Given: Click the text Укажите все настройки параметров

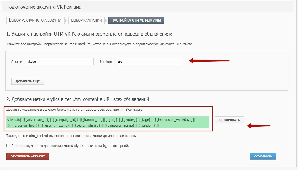Looking at the screenshot, I should [100, 44].
